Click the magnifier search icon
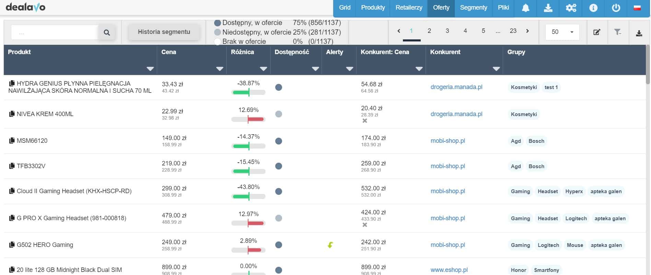This screenshot has width=651, height=275. [x=107, y=33]
